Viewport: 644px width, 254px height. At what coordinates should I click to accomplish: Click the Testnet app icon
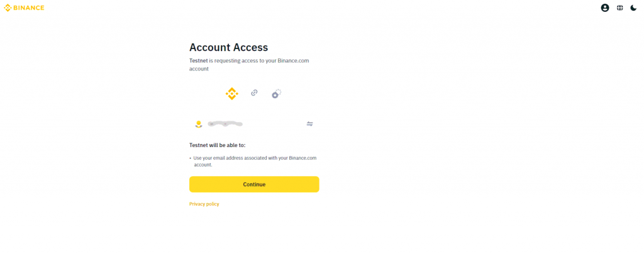276,94
